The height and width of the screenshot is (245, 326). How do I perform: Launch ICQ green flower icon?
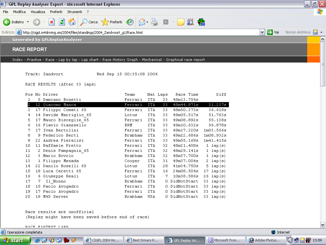[201, 22]
